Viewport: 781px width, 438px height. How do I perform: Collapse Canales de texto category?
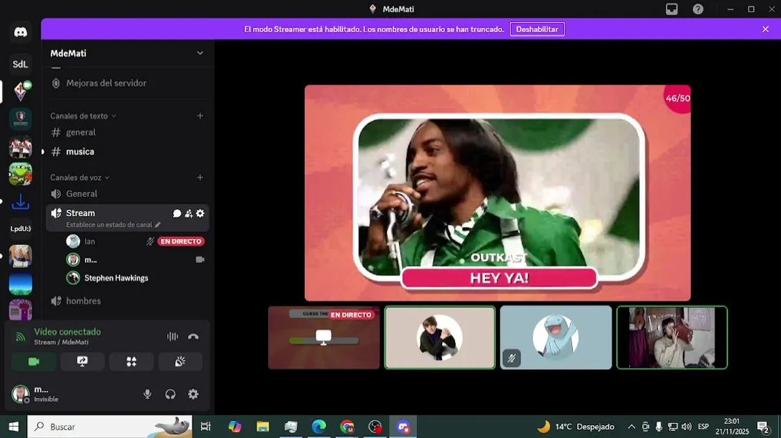coord(83,116)
